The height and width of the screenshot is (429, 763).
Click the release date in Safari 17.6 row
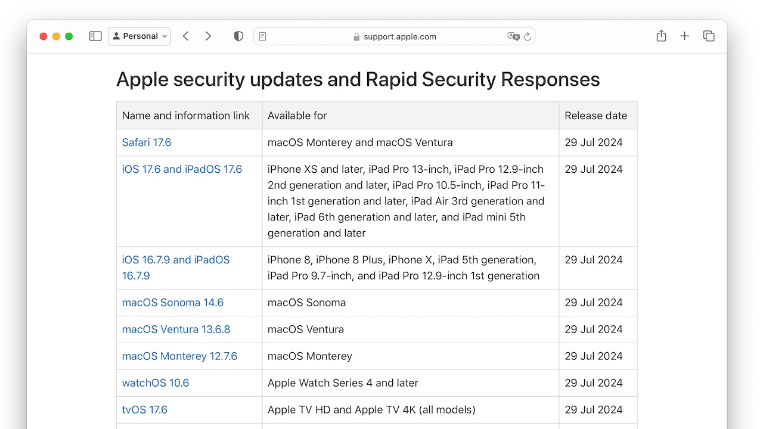[594, 142]
